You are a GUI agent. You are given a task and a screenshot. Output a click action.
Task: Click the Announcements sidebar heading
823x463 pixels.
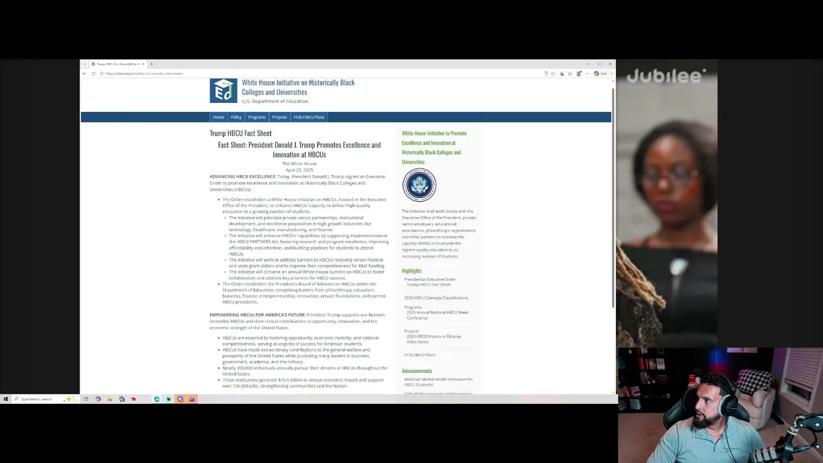pos(417,371)
